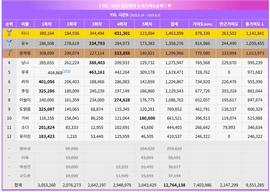This screenshot has height=192, width=270.
Task: Click 소다's bold value 201,824
Action: (x=47, y=128)
